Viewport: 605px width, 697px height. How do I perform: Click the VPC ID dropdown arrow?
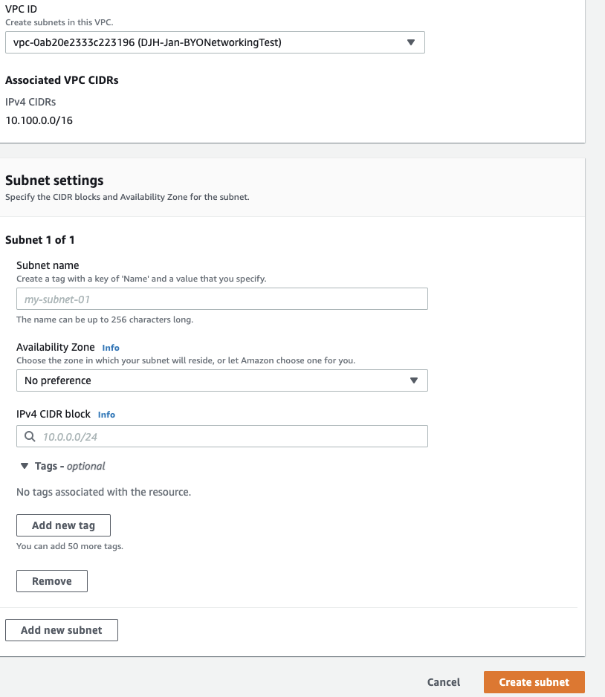coord(411,42)
